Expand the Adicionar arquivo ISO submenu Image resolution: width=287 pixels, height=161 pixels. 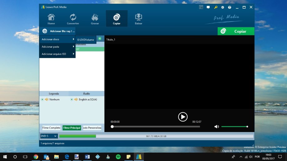pyautogui.click(x=57, y=54)
